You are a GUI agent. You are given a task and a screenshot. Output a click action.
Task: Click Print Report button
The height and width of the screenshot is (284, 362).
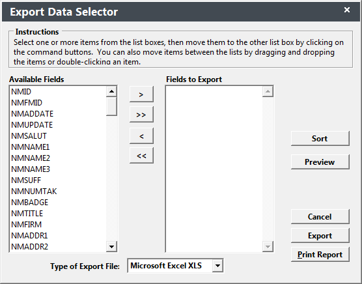click(320, 255)
